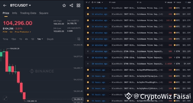Click the POW tag
The width and height of the screenshot is (193, 103).
[x=5, y=32]
